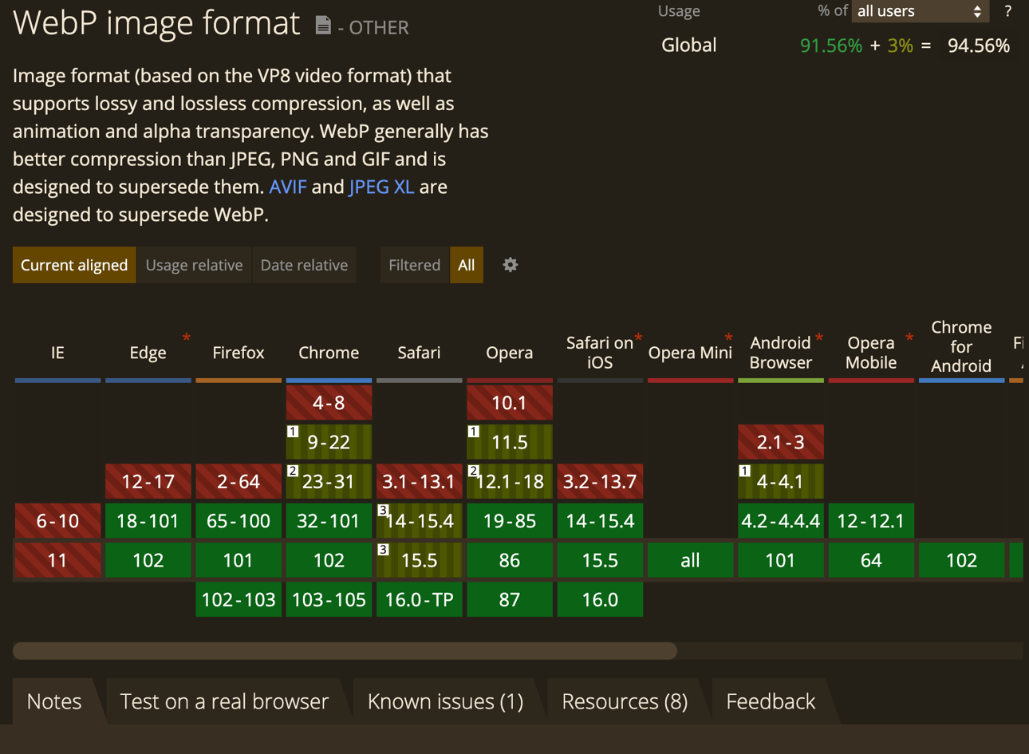Select the Android Browser 2.1-3 cell

point(781,442)
